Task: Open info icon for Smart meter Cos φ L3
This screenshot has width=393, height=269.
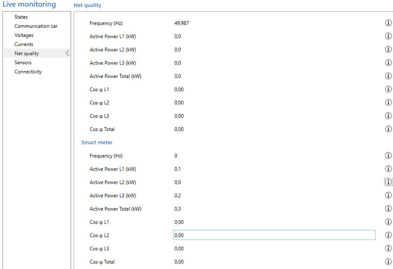Action: [388, 248]
